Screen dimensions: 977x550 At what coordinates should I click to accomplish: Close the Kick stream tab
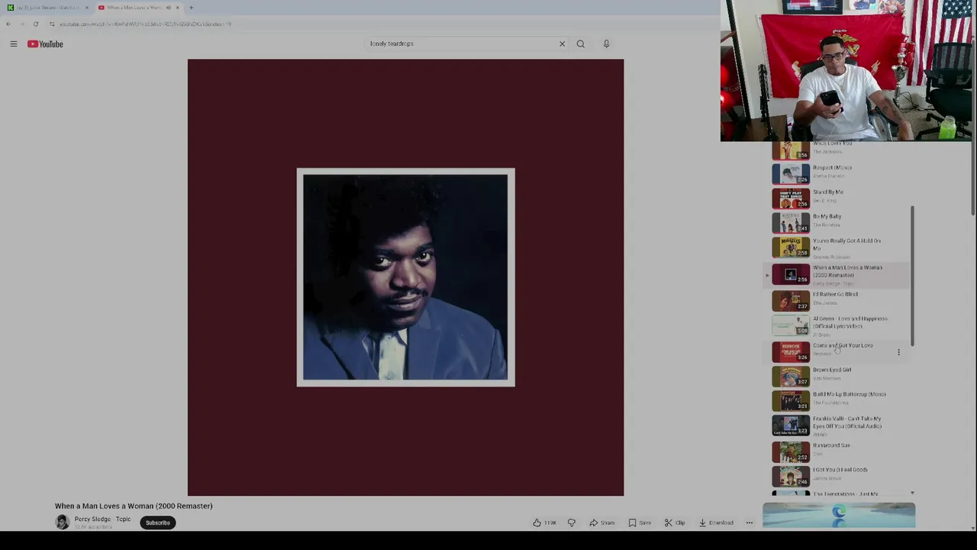(x=86, y=8)
